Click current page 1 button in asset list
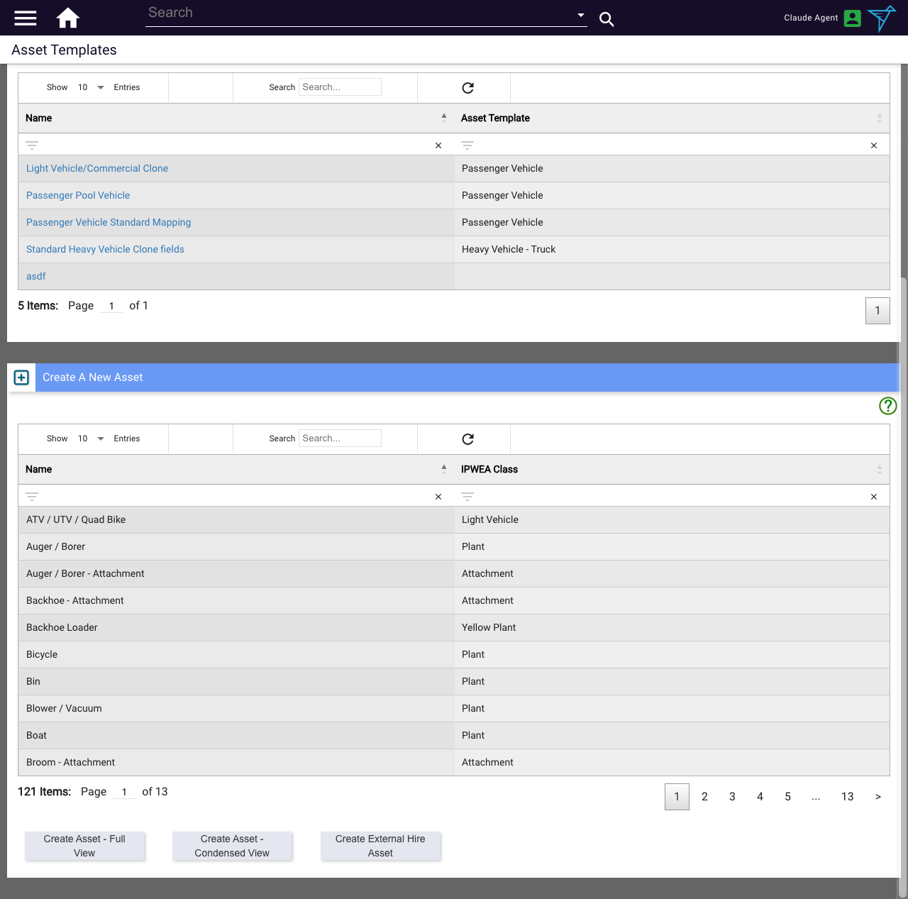The image size is (908, 899). (x=677, y=797)
